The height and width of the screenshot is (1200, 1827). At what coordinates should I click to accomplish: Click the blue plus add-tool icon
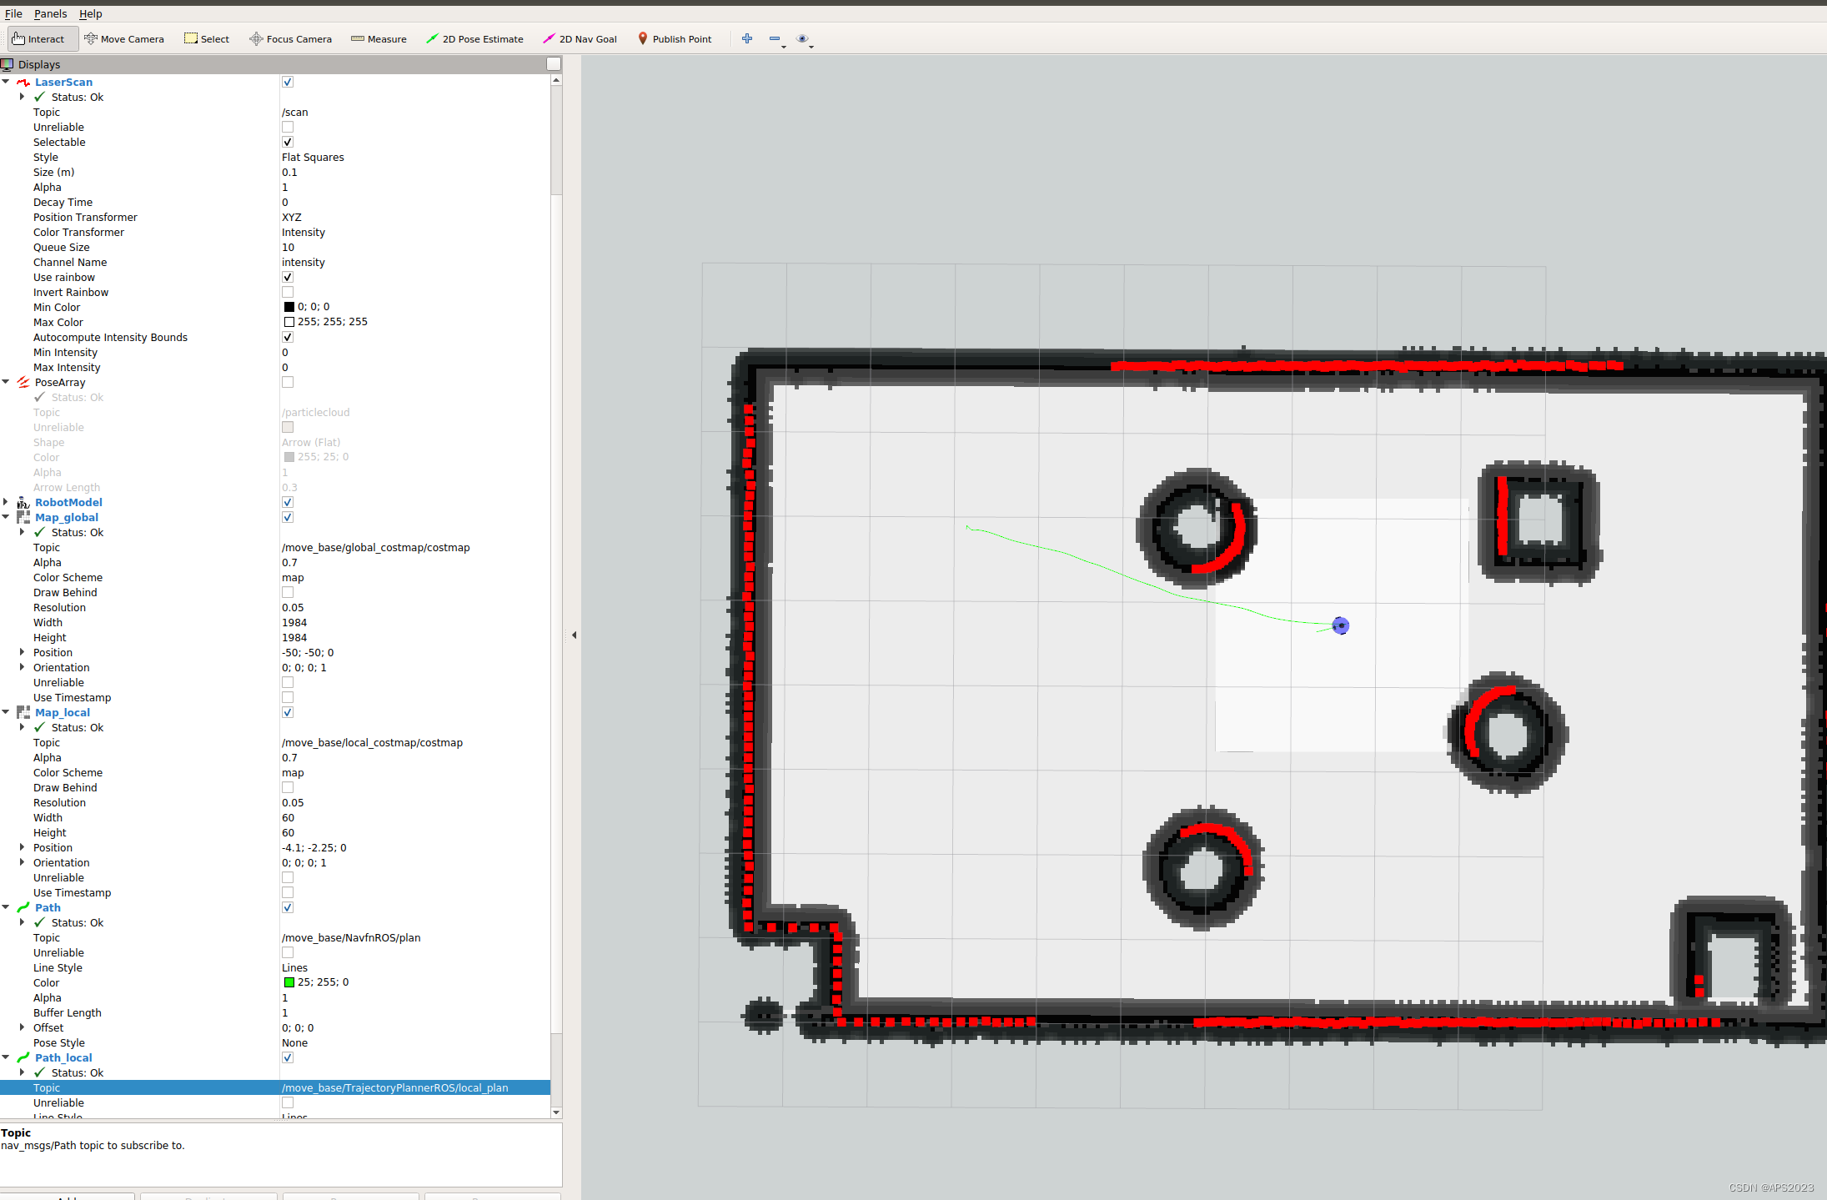pyautogui.click(x=747, y=38)
